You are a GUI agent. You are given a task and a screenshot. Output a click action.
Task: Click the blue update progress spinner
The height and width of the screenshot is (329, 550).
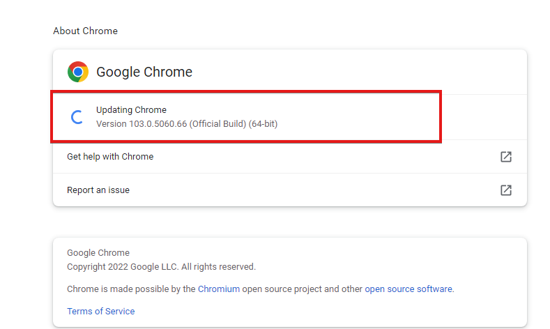(77, 117)
